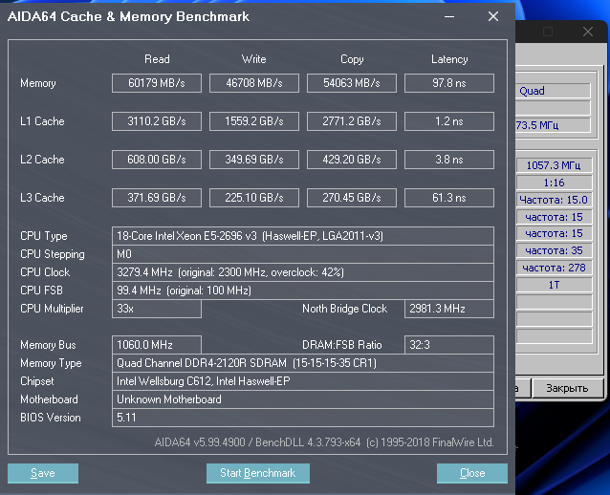Click 1057.3 МГц value in background window
The image size is (610, 495).
554,165
